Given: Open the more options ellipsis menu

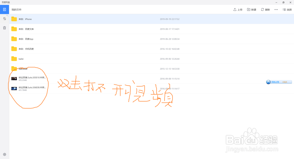Looking at the screenshot, I should coord(276,10).
